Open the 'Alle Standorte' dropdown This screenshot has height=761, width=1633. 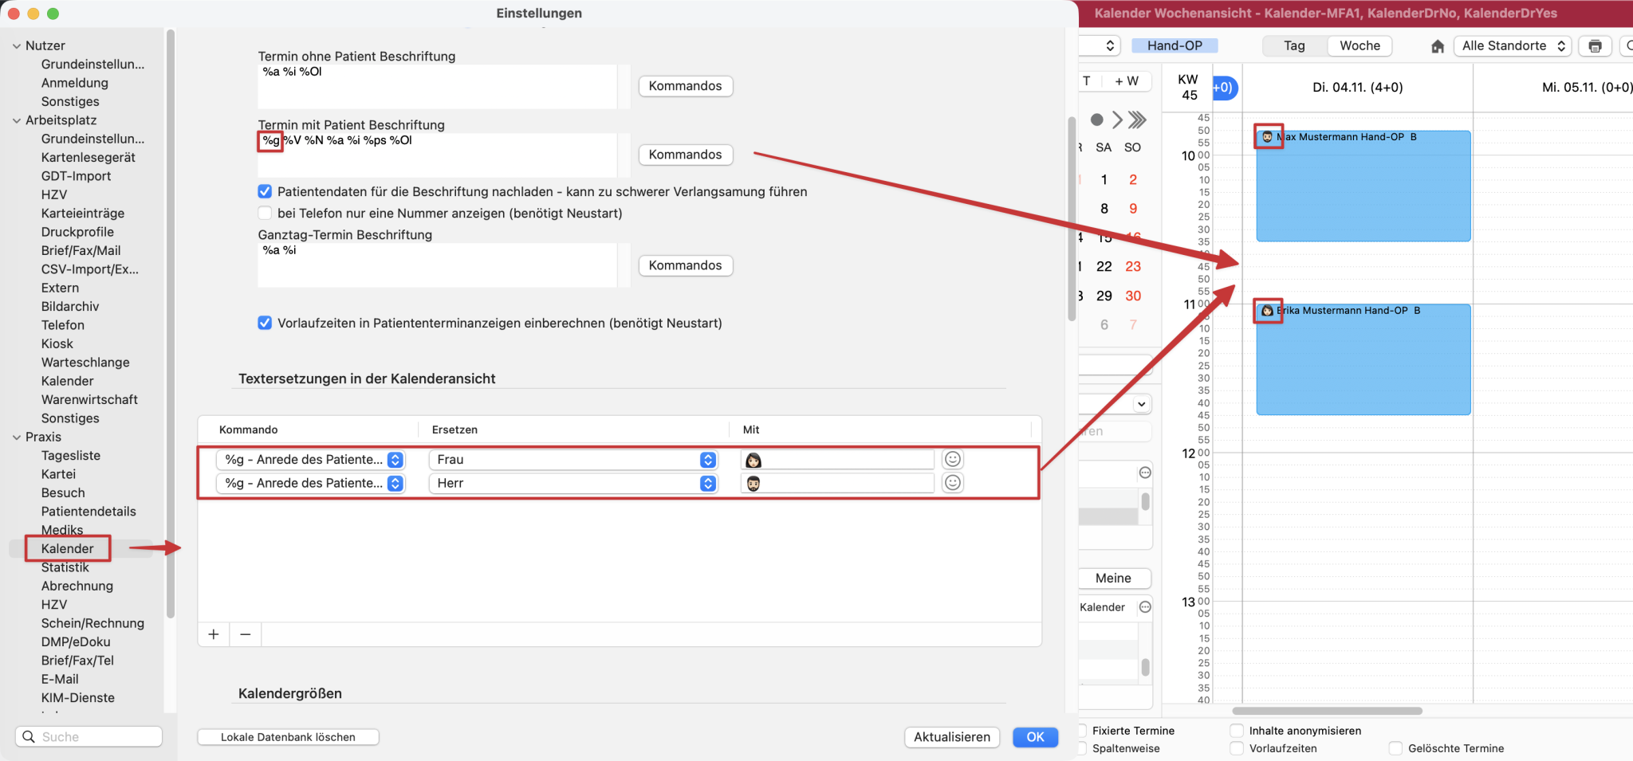1511,45
